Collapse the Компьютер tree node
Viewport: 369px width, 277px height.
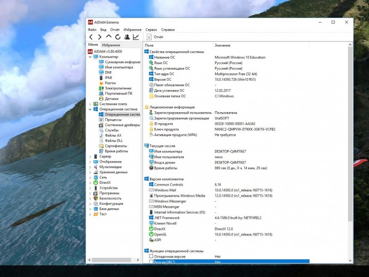[90, 57]
